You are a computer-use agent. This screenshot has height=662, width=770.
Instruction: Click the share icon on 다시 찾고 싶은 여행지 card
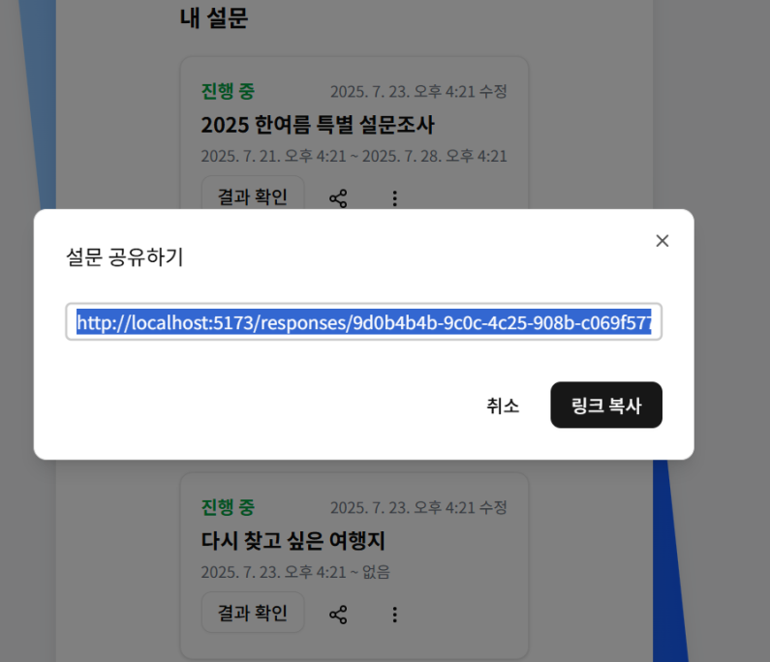coord(338,615)
